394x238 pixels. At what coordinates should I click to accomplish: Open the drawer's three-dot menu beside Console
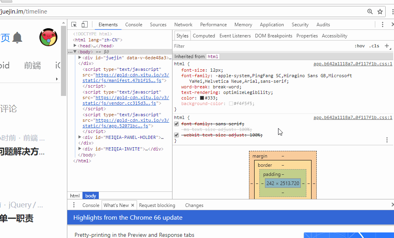point(74,205)
